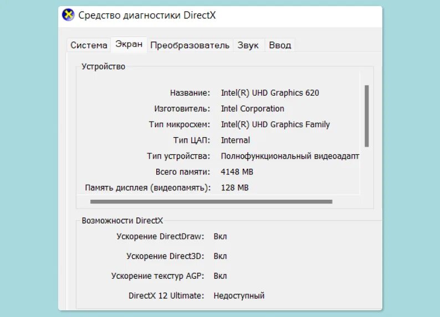Switch to the Ввод tab
The image size is (440, 317).
point(280,45)
